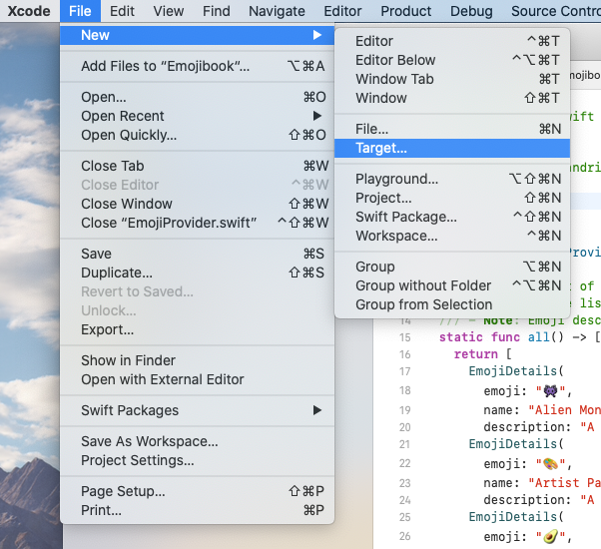Click the File menu in menu bar
The width and height of the screenshot is (601, 549).
(80, 11)
